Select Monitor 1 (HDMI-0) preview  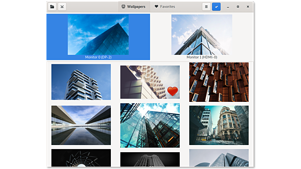[202, 35]
